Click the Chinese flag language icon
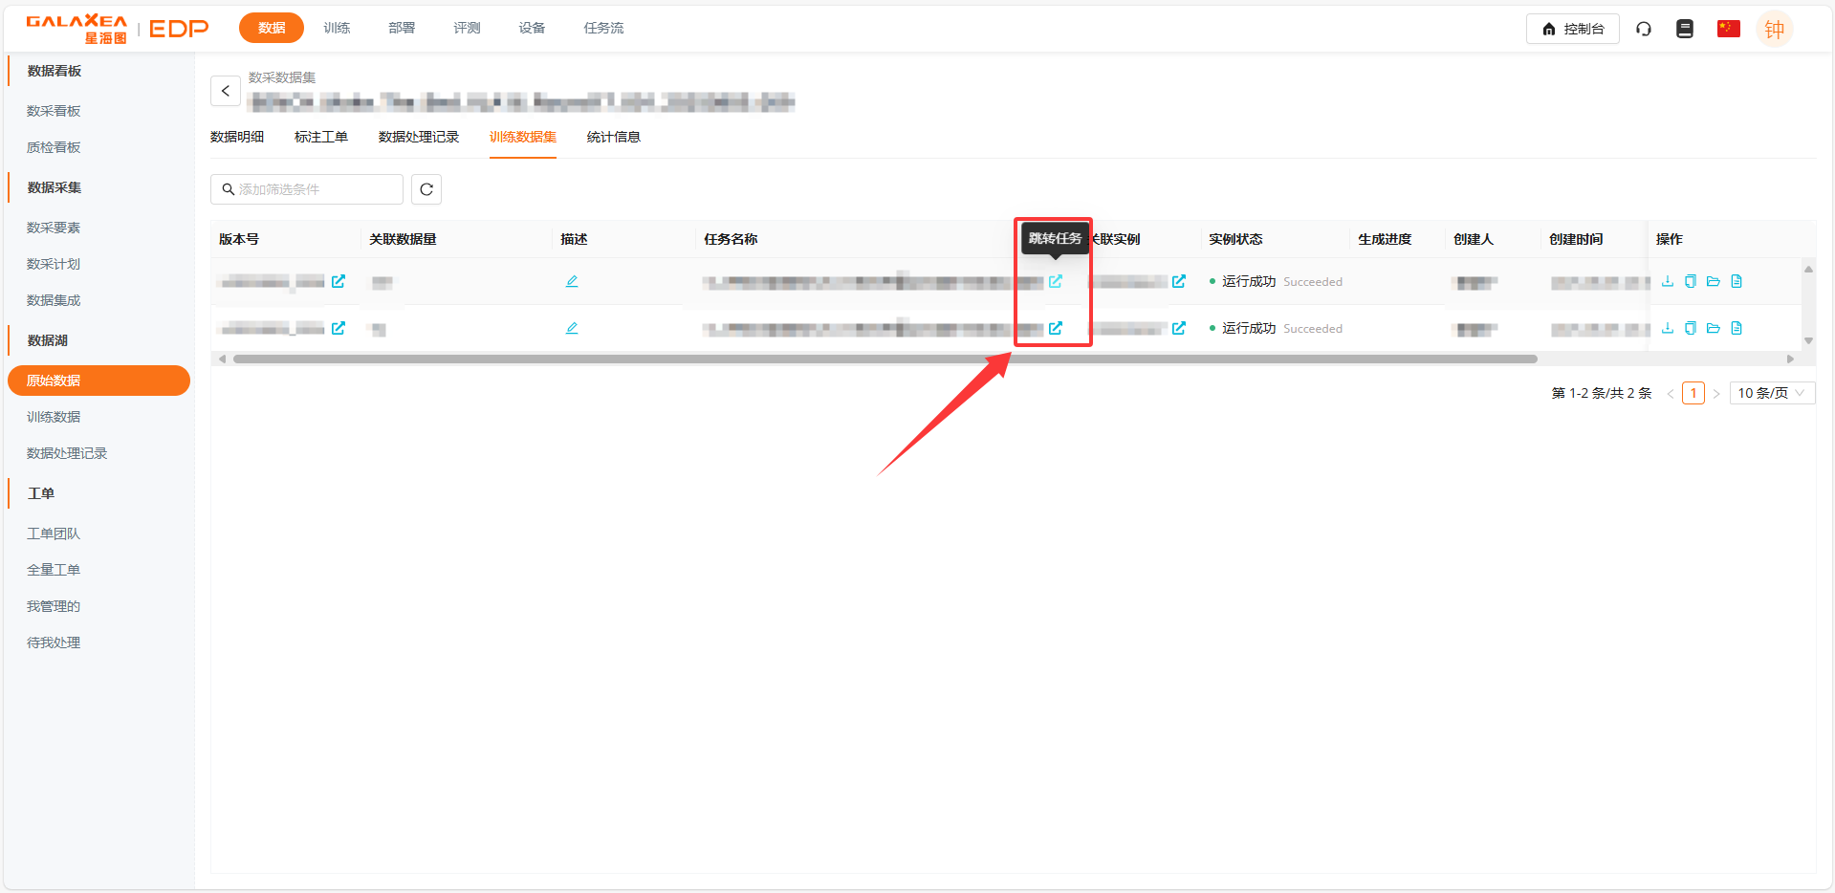 pyautogui.click(x=1728, y=29)
